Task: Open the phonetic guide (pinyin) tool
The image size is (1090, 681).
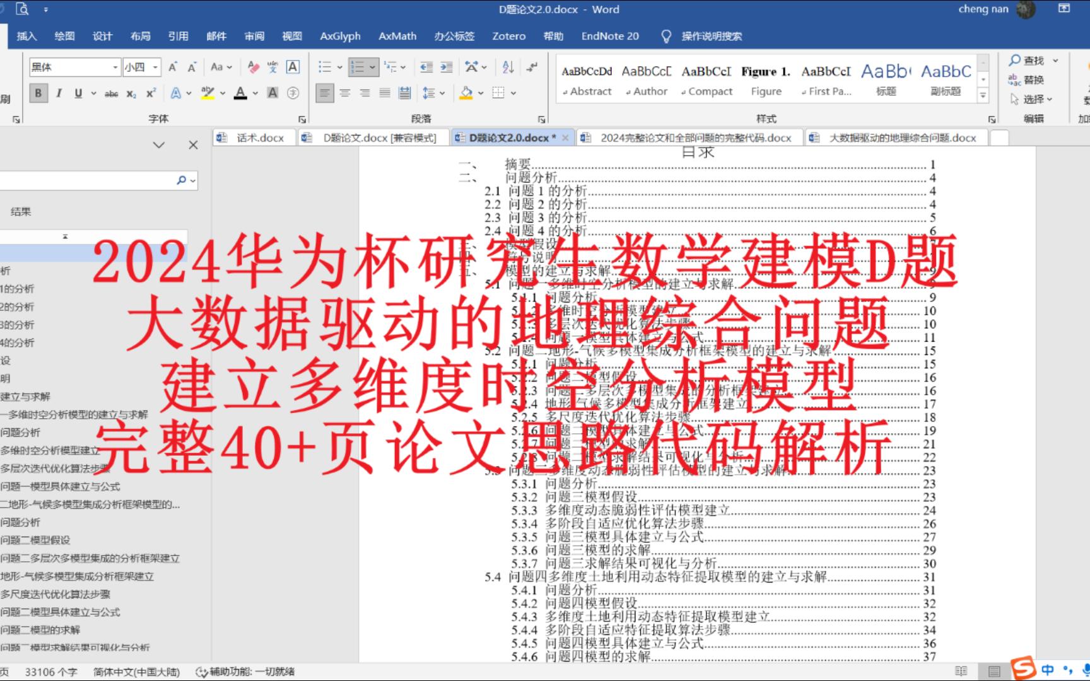Action: (272, 67)
